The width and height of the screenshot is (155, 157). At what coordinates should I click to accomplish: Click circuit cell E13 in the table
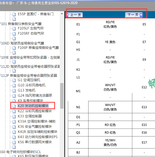pos(144,107)
